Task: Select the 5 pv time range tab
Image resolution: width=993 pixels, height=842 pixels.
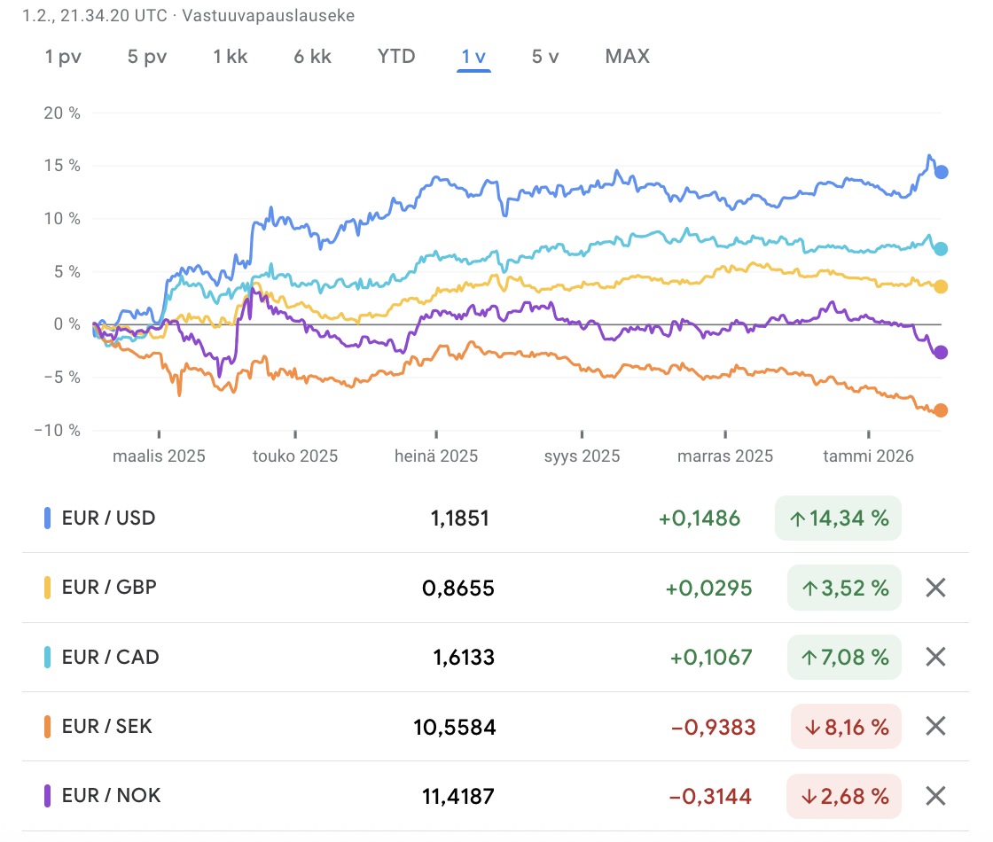Action: [147, 57]
